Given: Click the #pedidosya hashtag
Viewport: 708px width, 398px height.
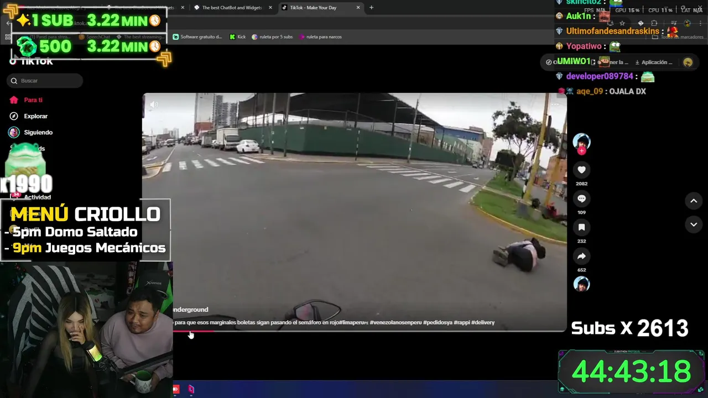Looking at the screenshot, I should [x=438, y=322].
